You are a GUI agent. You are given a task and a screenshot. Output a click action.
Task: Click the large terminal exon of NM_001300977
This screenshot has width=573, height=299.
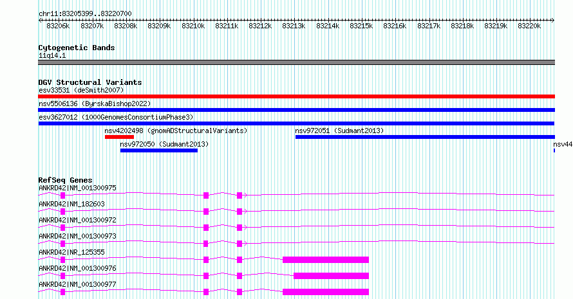pos(326,292)
